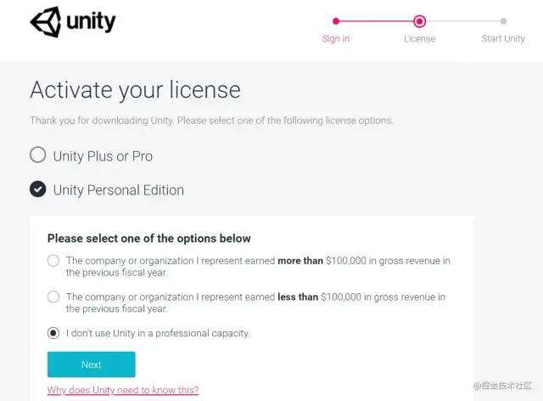The height and width of the screenshot is (401, 543).
Task: Click the 'Unity Personal Edition' label text
Action: coord(118,190)
